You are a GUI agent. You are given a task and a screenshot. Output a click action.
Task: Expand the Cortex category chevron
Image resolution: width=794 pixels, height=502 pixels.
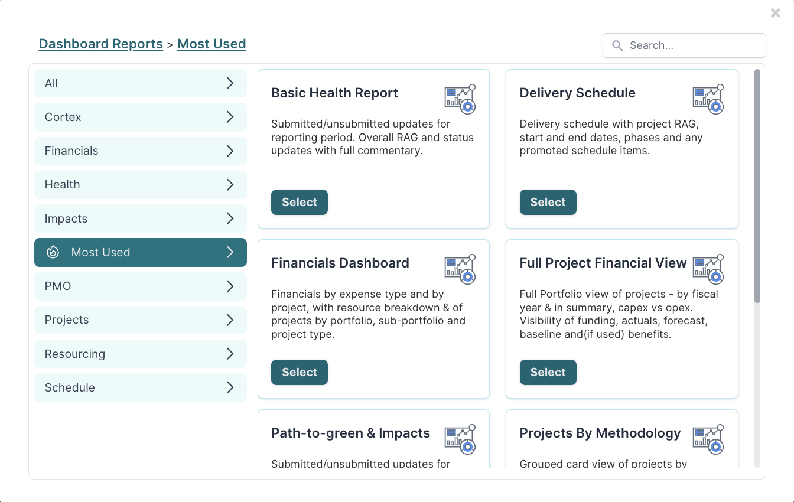(x=230, y=117)
